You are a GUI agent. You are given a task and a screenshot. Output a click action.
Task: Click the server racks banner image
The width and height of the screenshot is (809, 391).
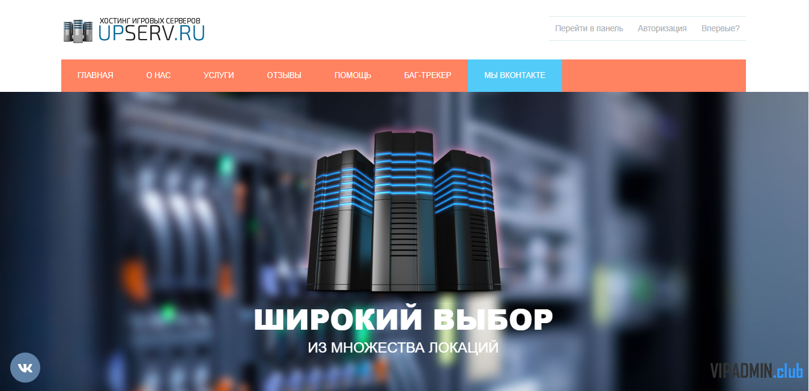point(404,211)
